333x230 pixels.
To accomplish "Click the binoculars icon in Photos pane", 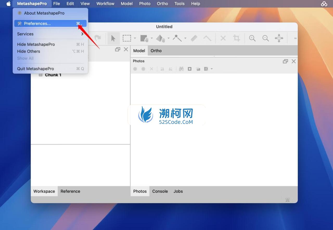I will coord(181,69).
